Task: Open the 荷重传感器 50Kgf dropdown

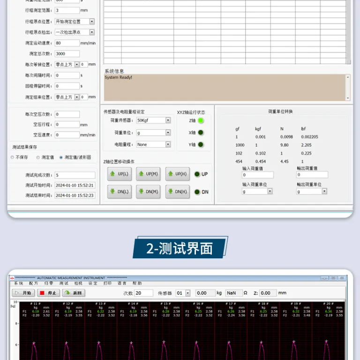Action: tap(168, 120)
